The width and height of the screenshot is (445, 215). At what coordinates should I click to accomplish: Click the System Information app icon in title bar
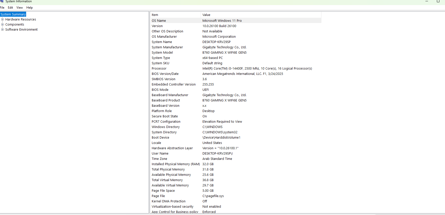tap(2, 1)
